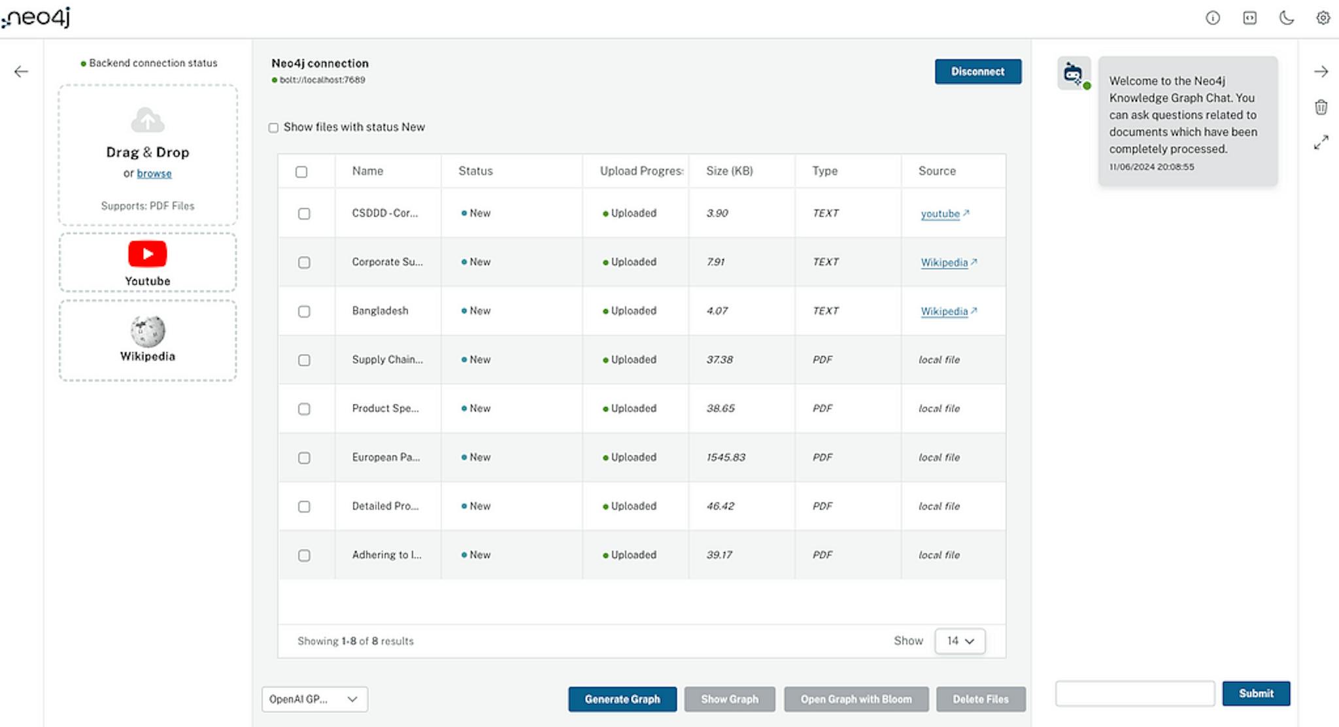Click the info icon in the top bar

pyautogui.click(x=1213, y=18)
